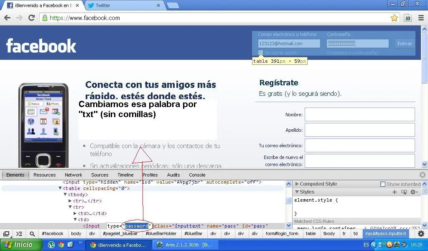The height and width of the screenshot is (251, 428).
Task: Click the Elements panel scroll down arrow
Action: [288, 225]
